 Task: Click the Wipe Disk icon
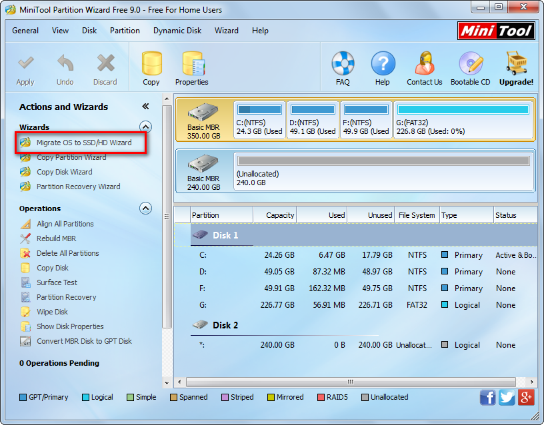25,312
